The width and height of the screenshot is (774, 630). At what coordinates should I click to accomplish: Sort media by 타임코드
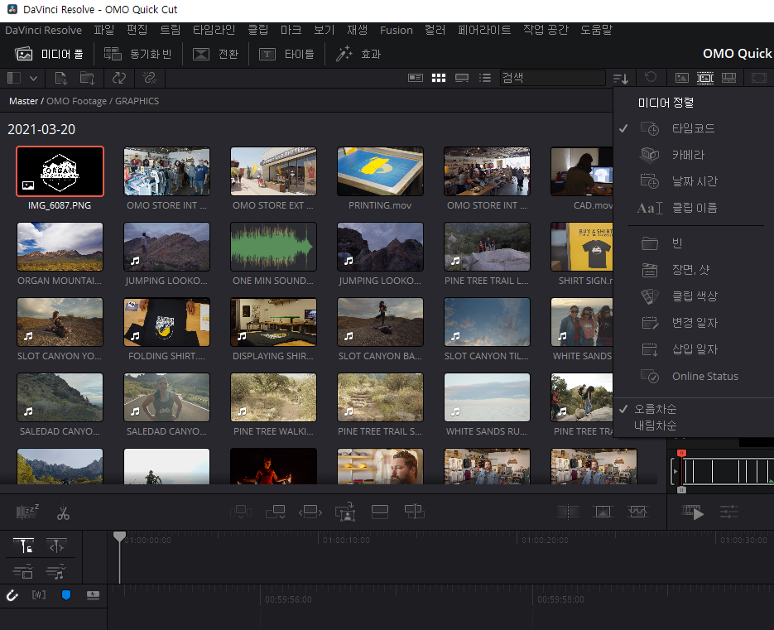click(693, 128)
